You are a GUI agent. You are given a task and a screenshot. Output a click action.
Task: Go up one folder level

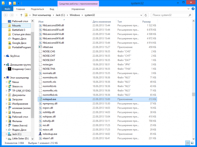21,15
